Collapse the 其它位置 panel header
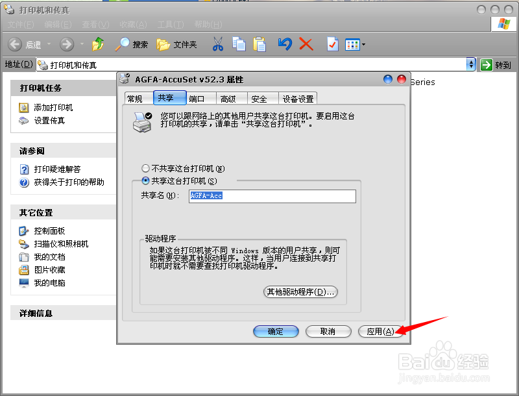The image size is (519, 396). tap(63, 212)
